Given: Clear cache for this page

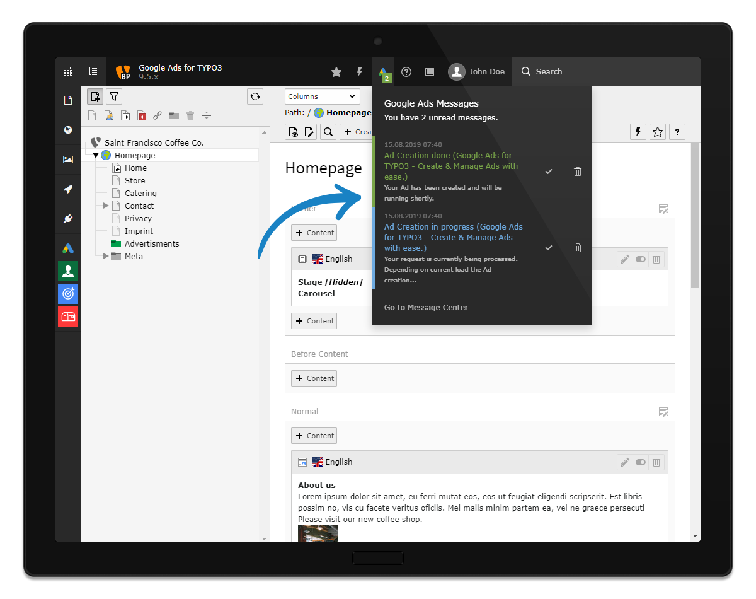Looking at the screenshot, I should coord(638,132).
